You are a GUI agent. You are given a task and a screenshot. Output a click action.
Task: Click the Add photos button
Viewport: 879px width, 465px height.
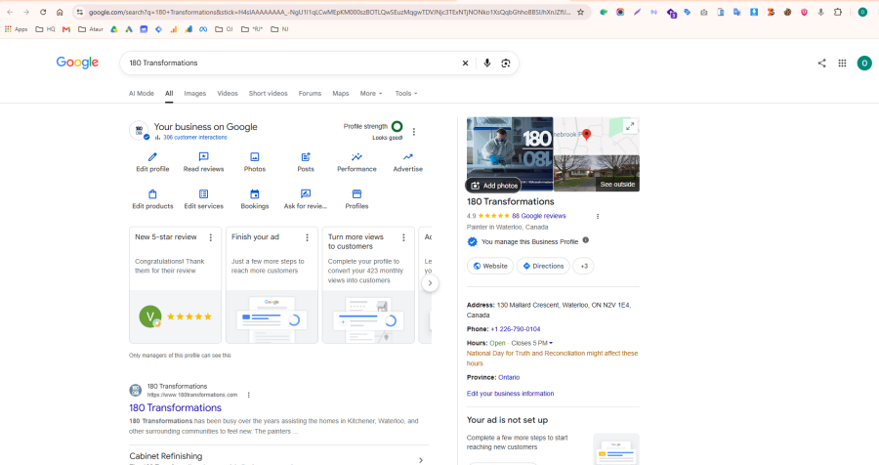(x=494, y=186)
